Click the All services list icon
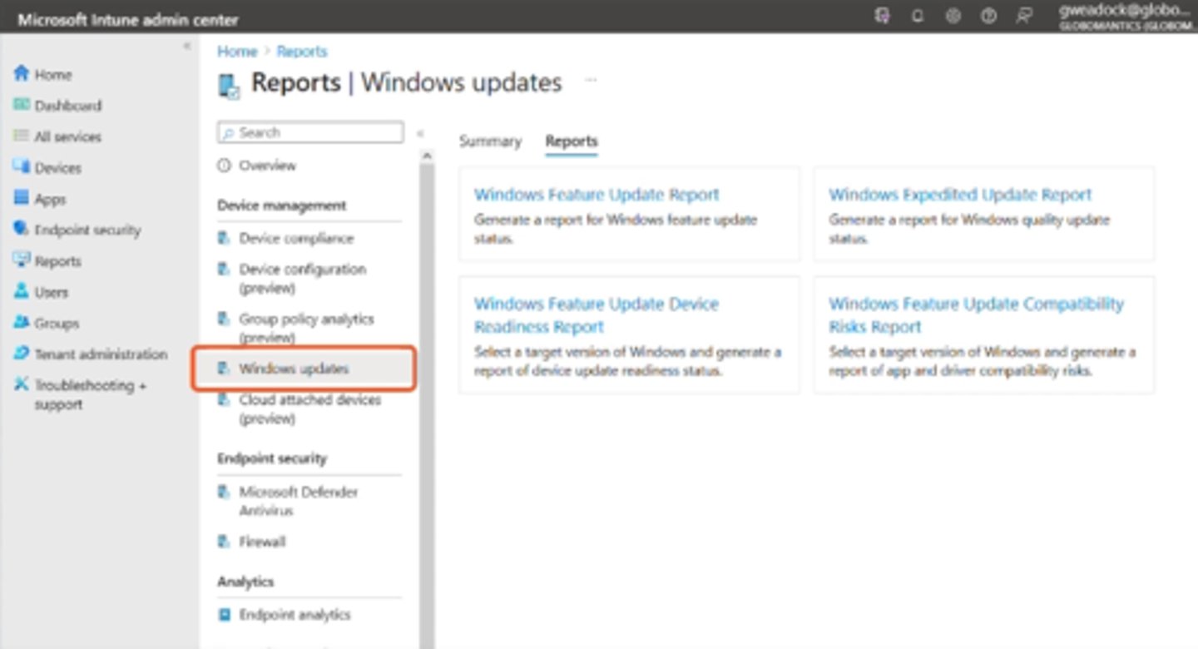Image resolution: width=1198 pixels, height=649 pixels. [22, 136]
